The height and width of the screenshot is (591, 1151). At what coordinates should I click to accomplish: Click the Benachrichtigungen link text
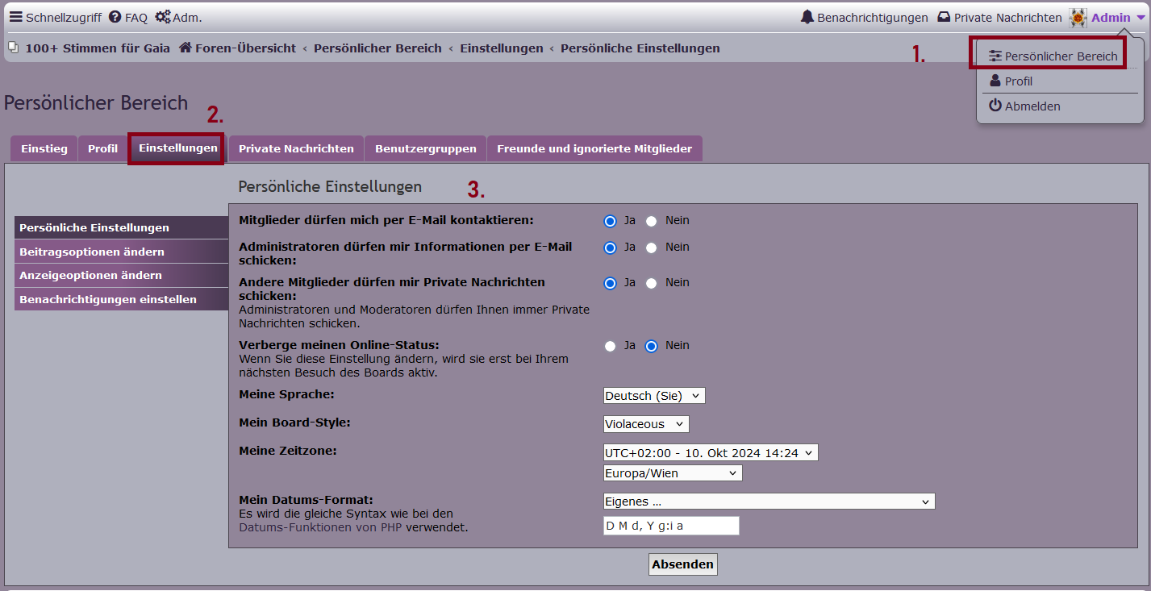coord(873,17)
